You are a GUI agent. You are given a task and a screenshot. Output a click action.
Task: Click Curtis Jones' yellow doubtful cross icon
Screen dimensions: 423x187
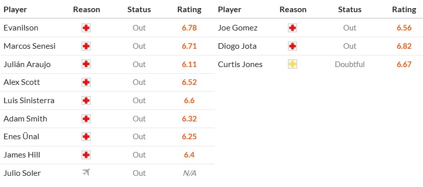click(x=293, y=65)
